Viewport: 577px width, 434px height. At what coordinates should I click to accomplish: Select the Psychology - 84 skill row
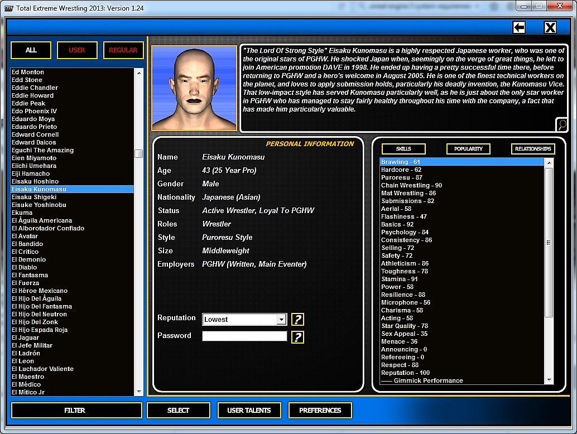pos(462,232)
